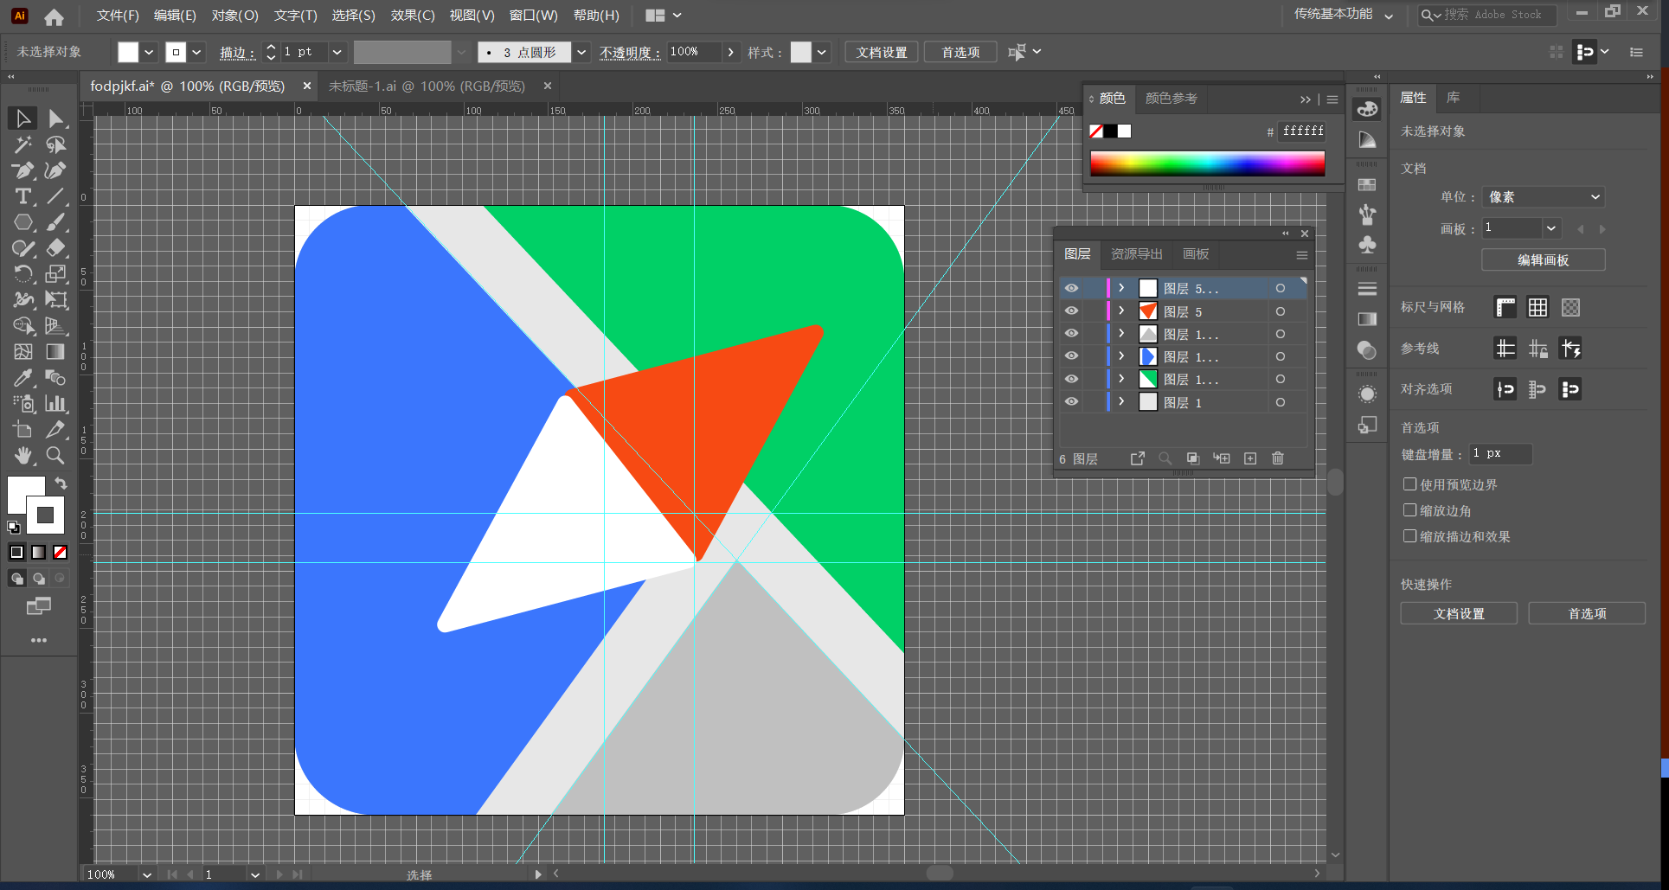Select the Direct Selection tool
1669x890 pixels.
click(56, 118)
